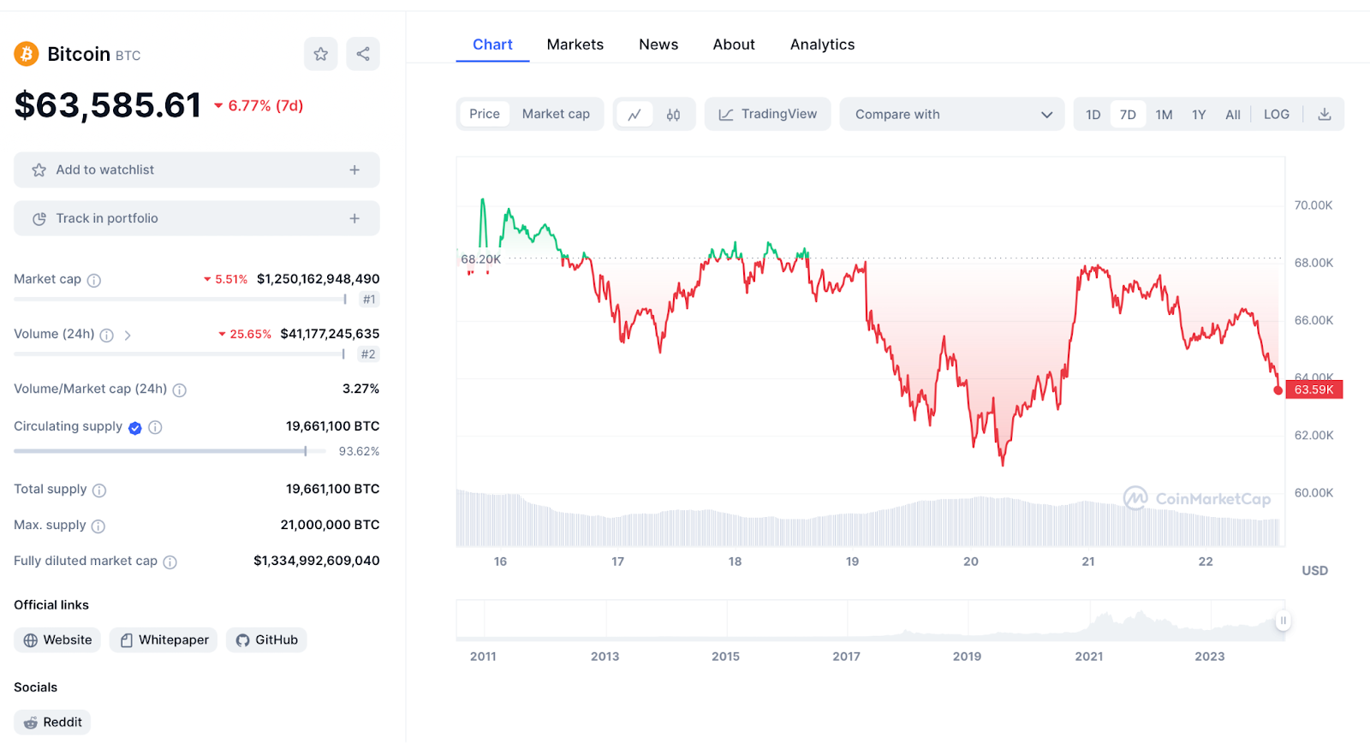Click the USD currency label under chart
Image resolution: width=1370 pixels, height=743 pixels.
(x=1314, y=570)
